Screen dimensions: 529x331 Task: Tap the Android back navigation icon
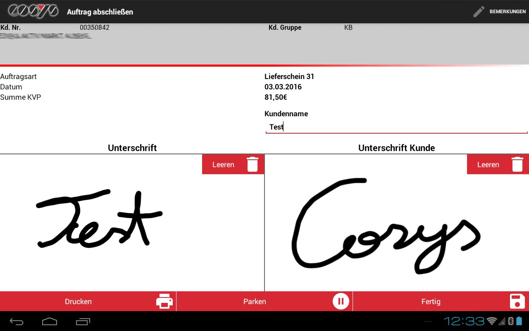click(17, 321)
